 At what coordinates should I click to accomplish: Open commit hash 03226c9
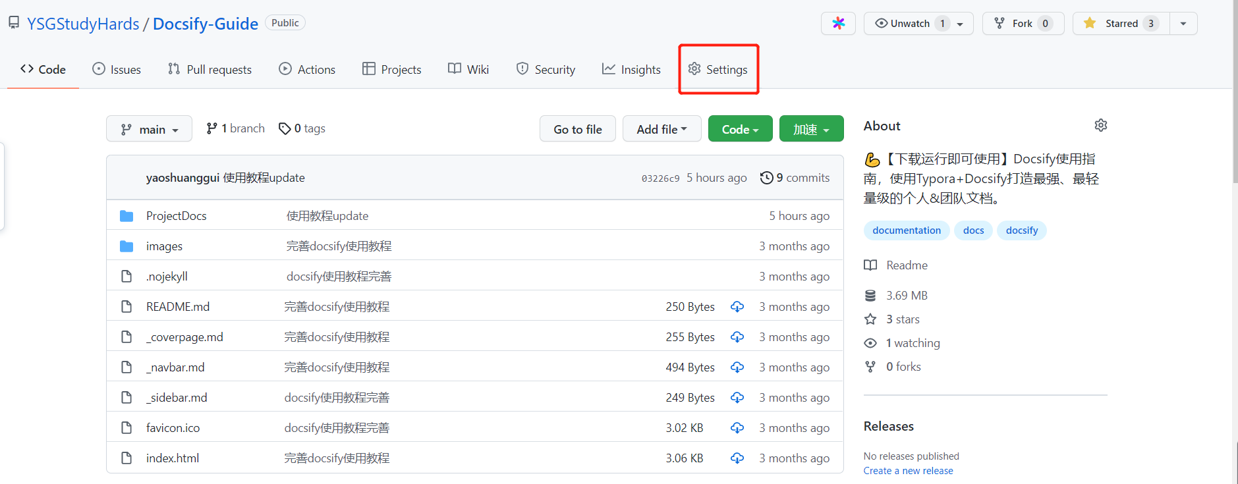pos(660,178)
